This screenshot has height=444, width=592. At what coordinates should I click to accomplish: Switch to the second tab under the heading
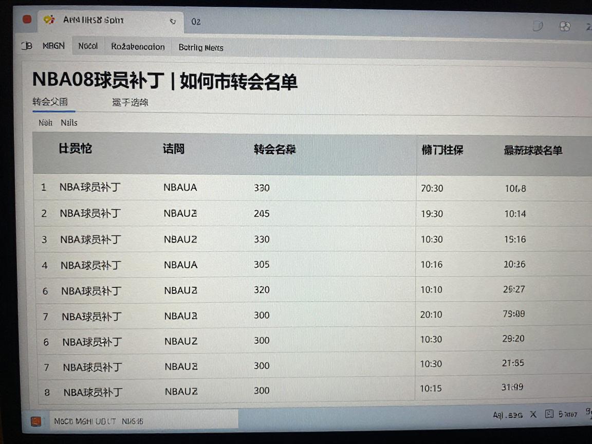tap(130, 102)
